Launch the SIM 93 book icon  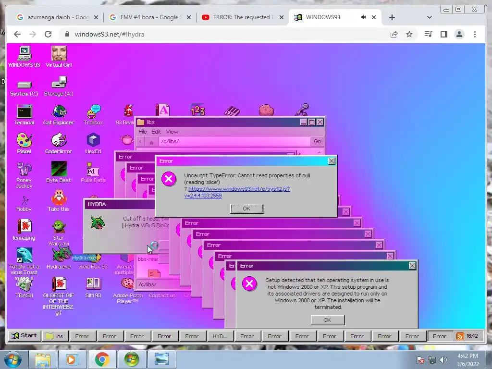coord(93,288)
